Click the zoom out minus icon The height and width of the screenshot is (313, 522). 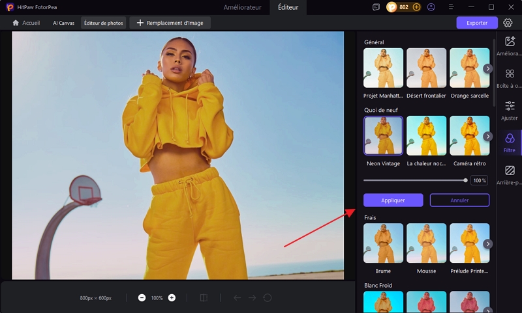tap(142, 297)
